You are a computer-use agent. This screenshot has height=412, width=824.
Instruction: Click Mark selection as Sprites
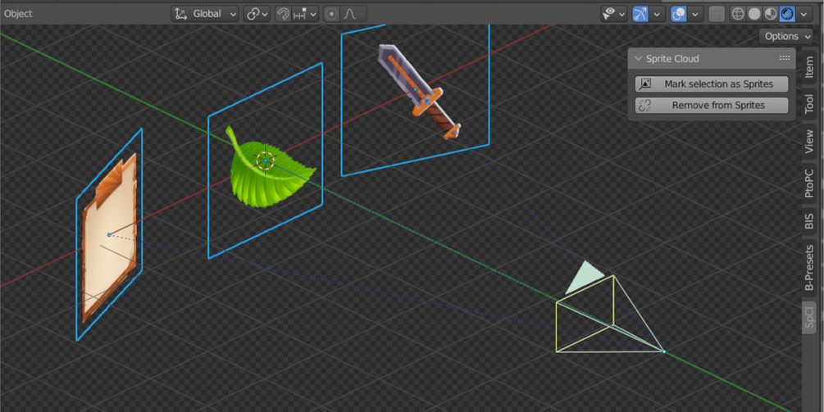[x=712, y=84]
